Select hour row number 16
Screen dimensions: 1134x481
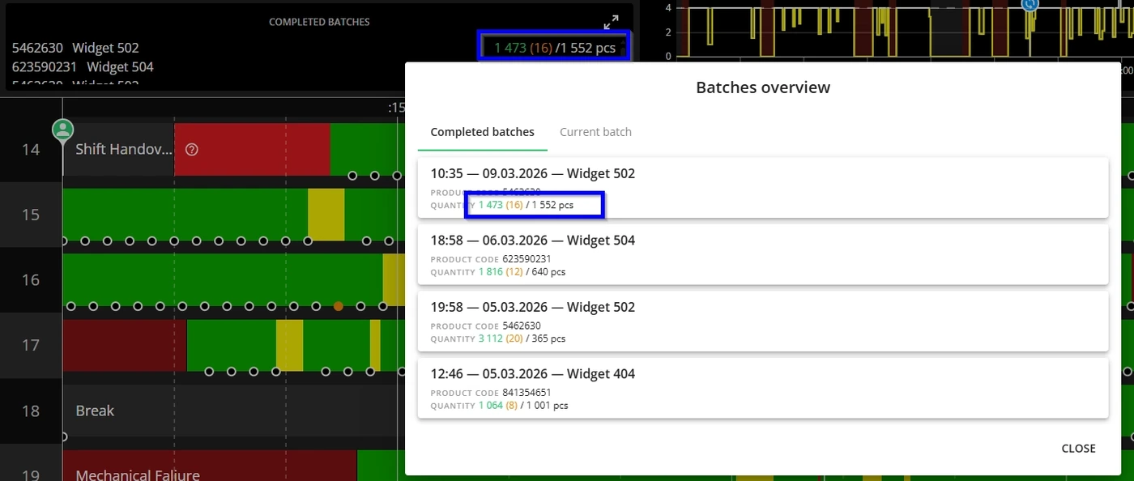coord(31,280)
